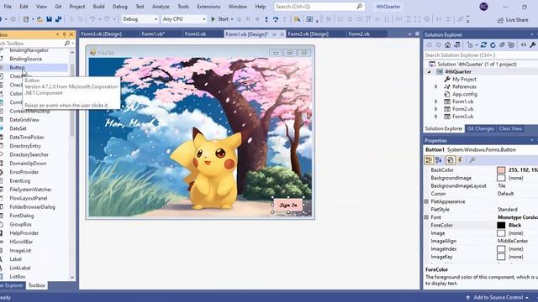Select App.config in Solution Explorer
The height and width of the screenshot is (302, 538).
465,94
